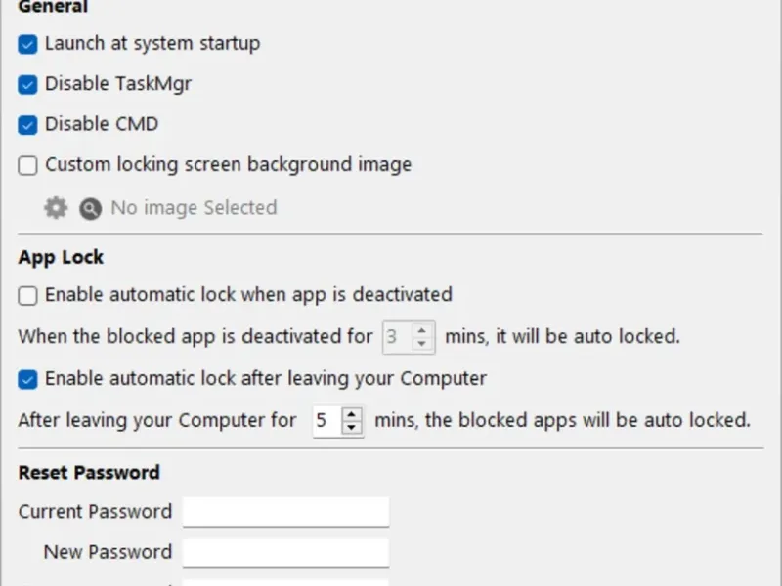Disable automatic lock after leaving your Computer
Viewport: 782px width, 586px height.
pyautogui.click(x=27, y=379)
